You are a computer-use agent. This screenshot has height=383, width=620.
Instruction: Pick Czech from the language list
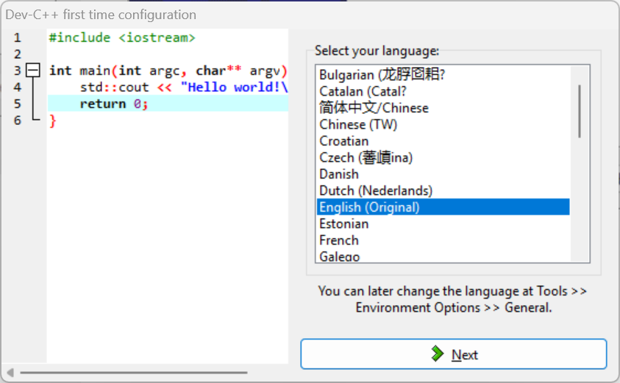click(x=443, y=158)
